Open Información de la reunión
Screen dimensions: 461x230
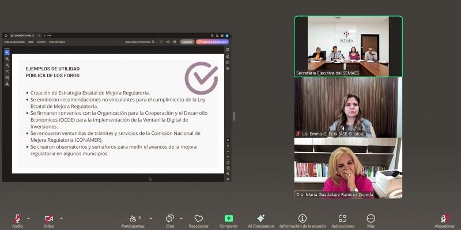click(x=302, y=218)
